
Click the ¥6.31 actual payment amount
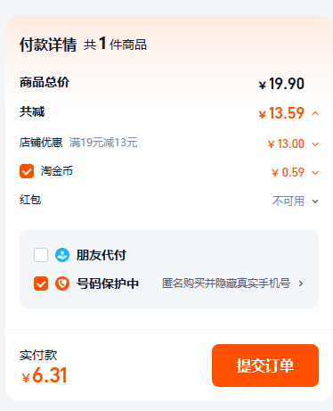pyautogui.click(x=45, y=375)
